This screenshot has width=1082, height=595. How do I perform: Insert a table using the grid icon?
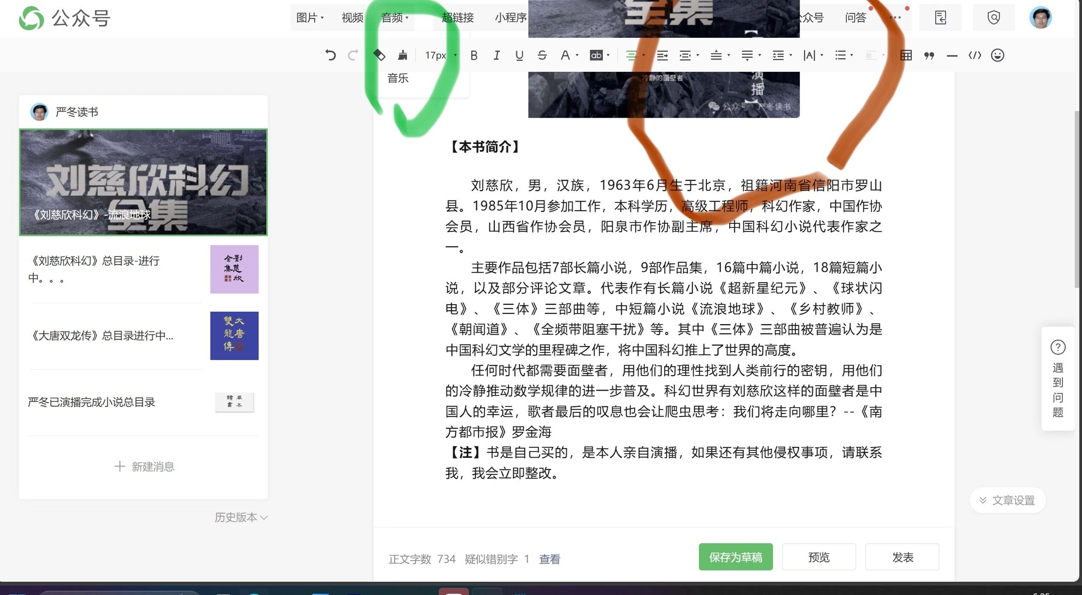906,55
